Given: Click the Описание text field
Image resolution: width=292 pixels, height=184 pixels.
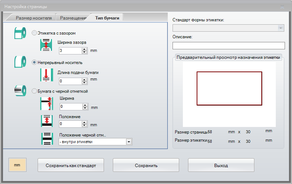Looking at the screenshot, I should tap(229, 46).
